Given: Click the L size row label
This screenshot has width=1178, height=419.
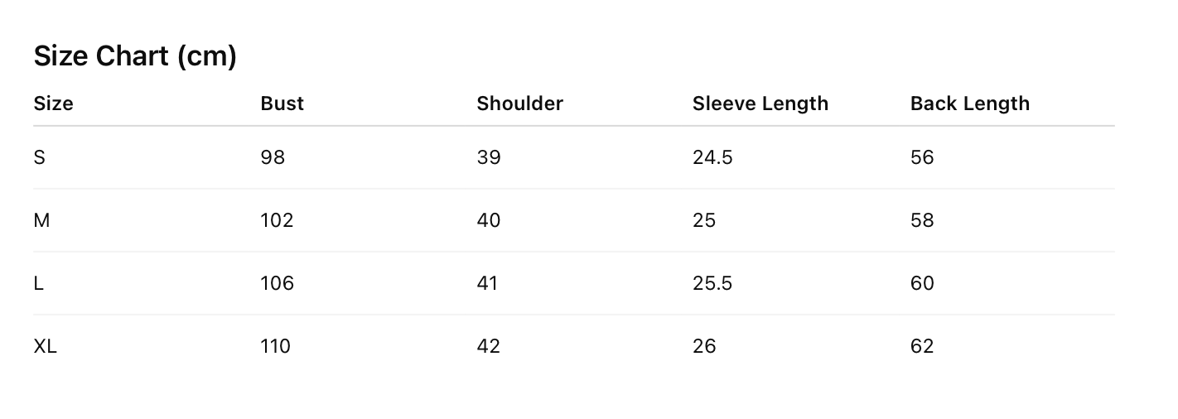Looking at the screenshot, I should (38, 283).
